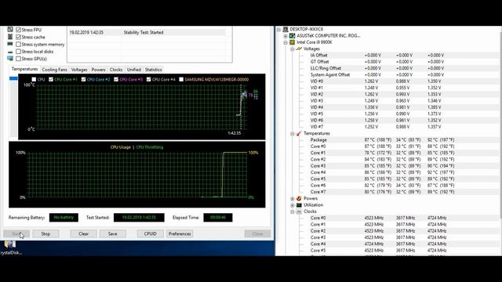Click the Temperatures thermometer icon
The width and height of the screenshot is (502, 282).
pyautogui.click(x=299, y=133)
